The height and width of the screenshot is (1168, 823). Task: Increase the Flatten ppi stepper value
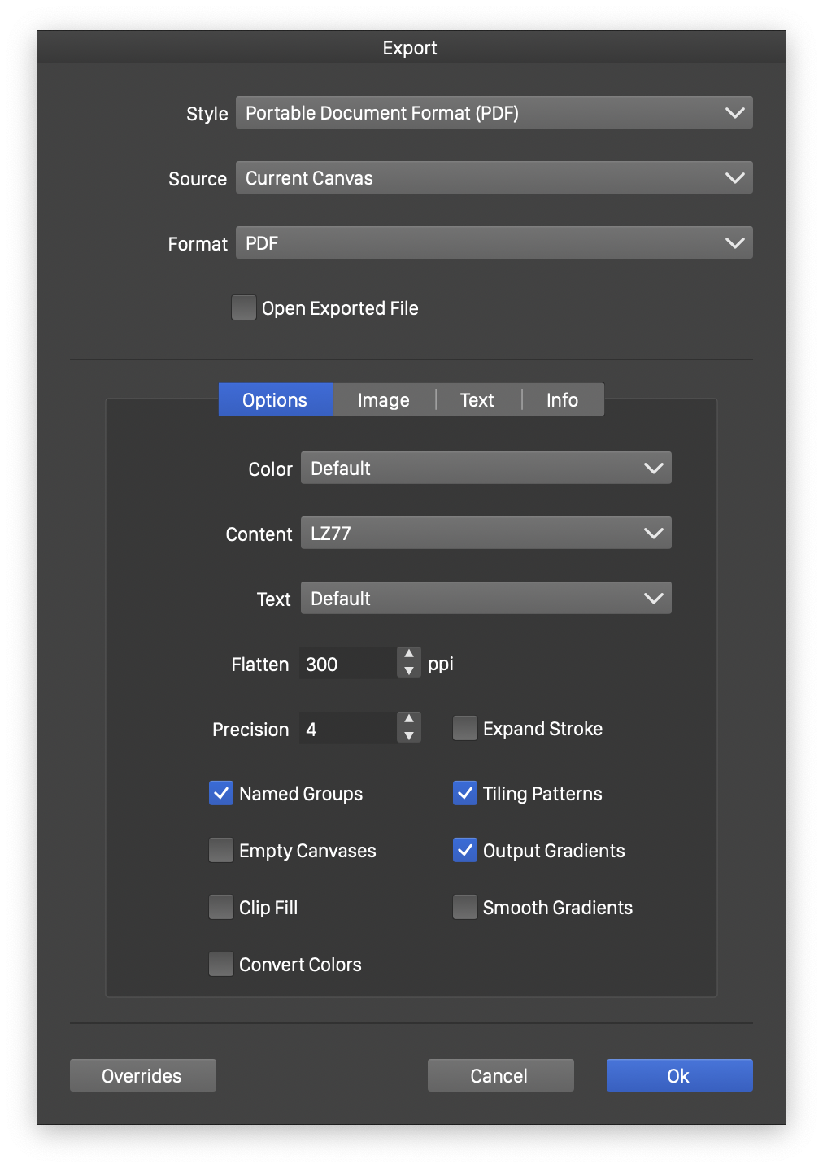pyautogui.click(x=409, y=654)
